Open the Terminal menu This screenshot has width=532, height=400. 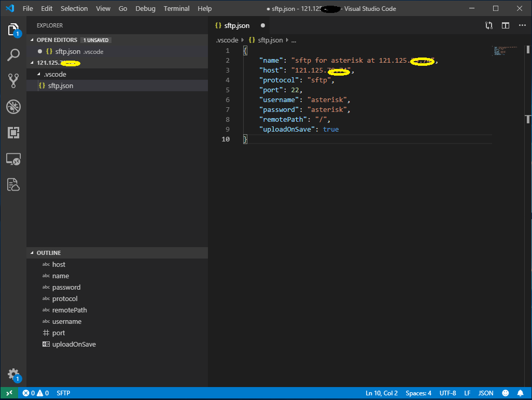(x=176, y=8)
